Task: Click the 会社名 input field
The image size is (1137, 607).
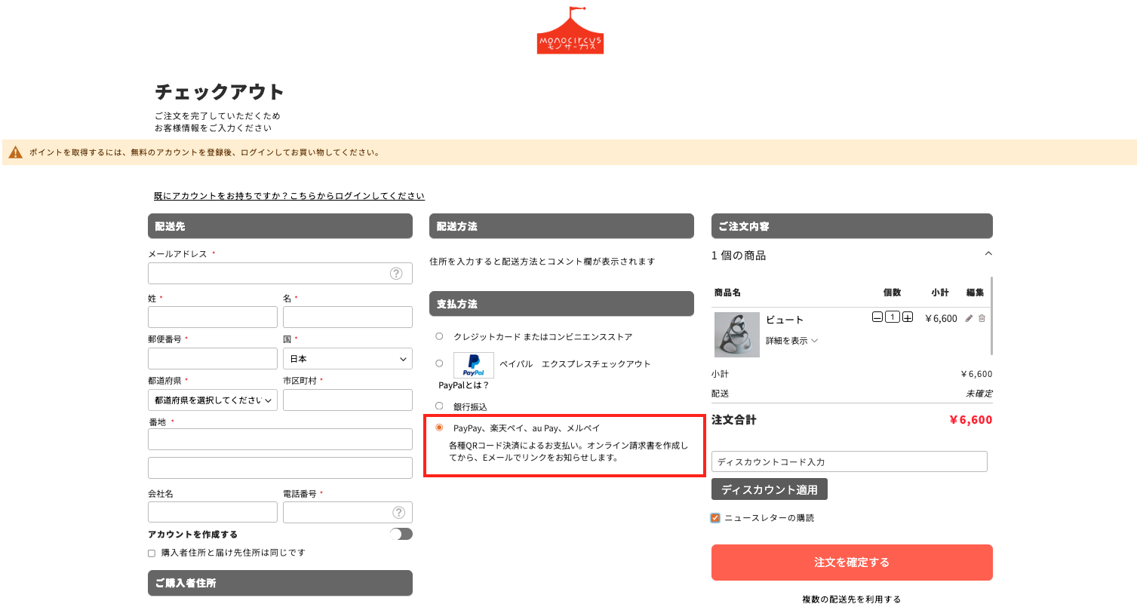Action: [213, 512]
